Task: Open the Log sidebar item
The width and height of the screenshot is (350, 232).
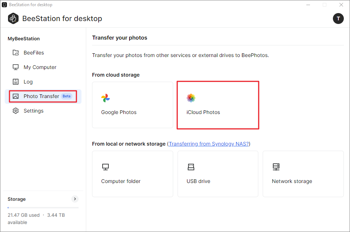Action: [x=43, y=82]
